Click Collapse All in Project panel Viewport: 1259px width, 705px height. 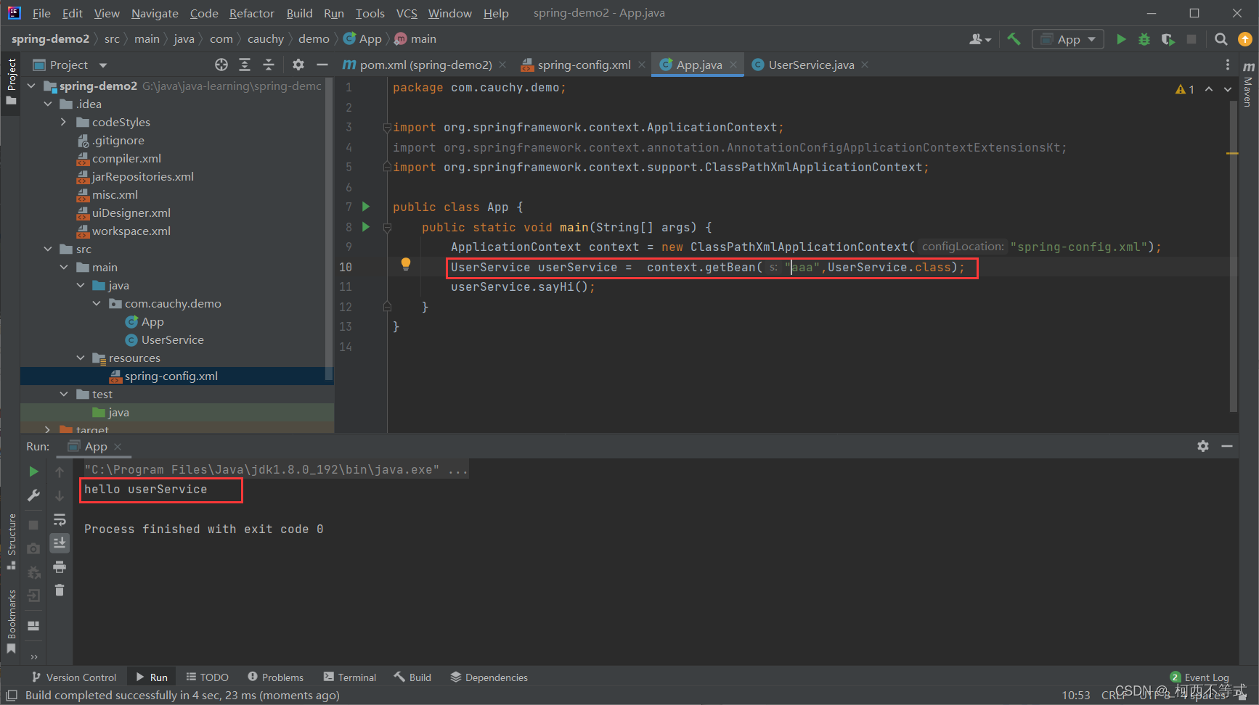point(269,65)
